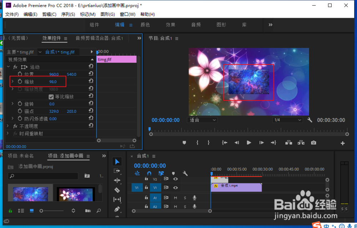Enable voice-over record on A1
The width and height of the screenshot is (357, 228).
[x=195, y=198]
